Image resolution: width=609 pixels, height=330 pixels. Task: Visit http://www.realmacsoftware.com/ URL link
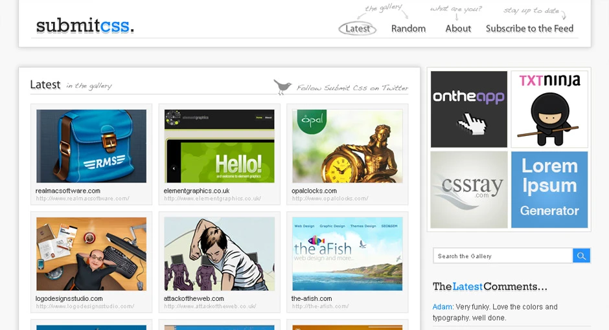tap(83, 199)
